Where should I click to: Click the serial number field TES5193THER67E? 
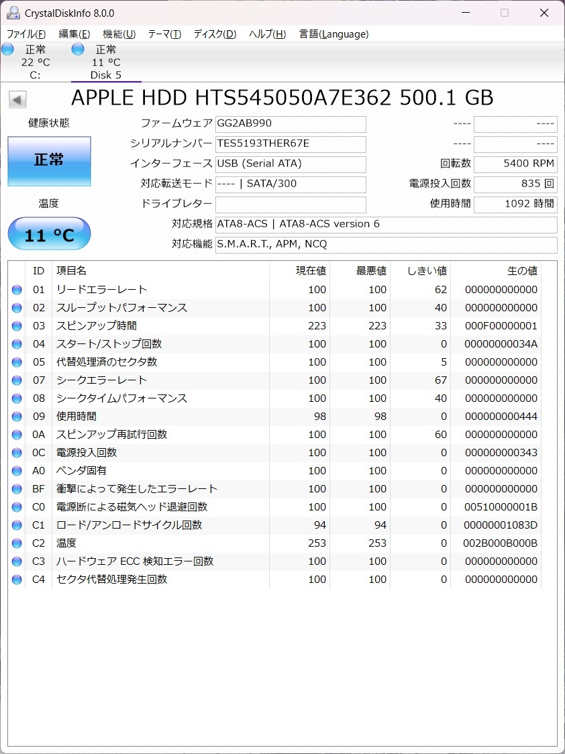click(291, 144)
